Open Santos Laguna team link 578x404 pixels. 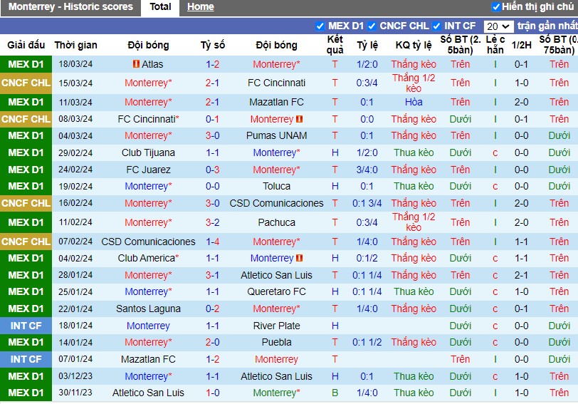click(x=148, y=309)
